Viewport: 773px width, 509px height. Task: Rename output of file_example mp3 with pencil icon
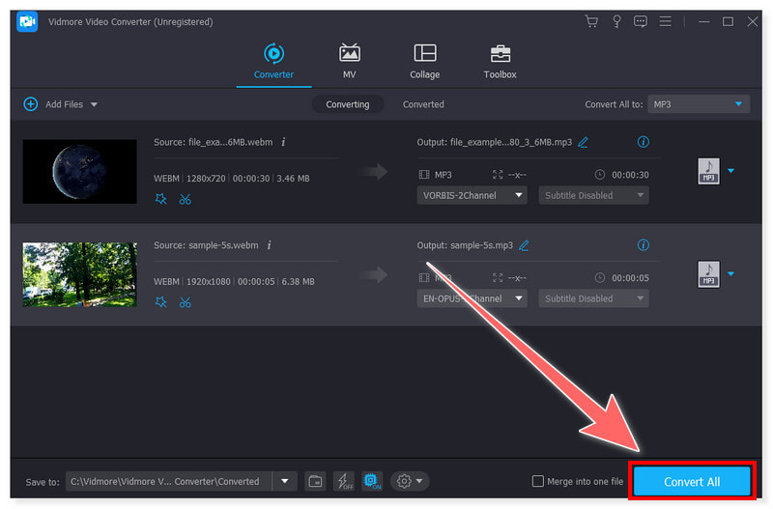(x=583, y=142)
